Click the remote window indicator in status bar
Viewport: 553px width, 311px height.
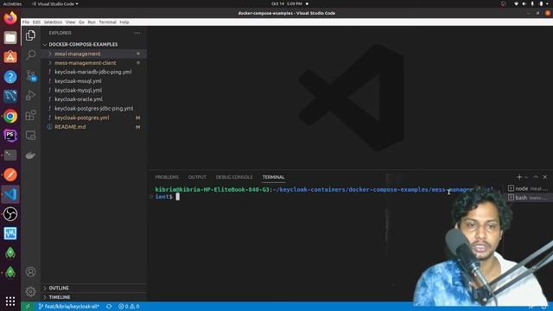(x=28, y=307)
